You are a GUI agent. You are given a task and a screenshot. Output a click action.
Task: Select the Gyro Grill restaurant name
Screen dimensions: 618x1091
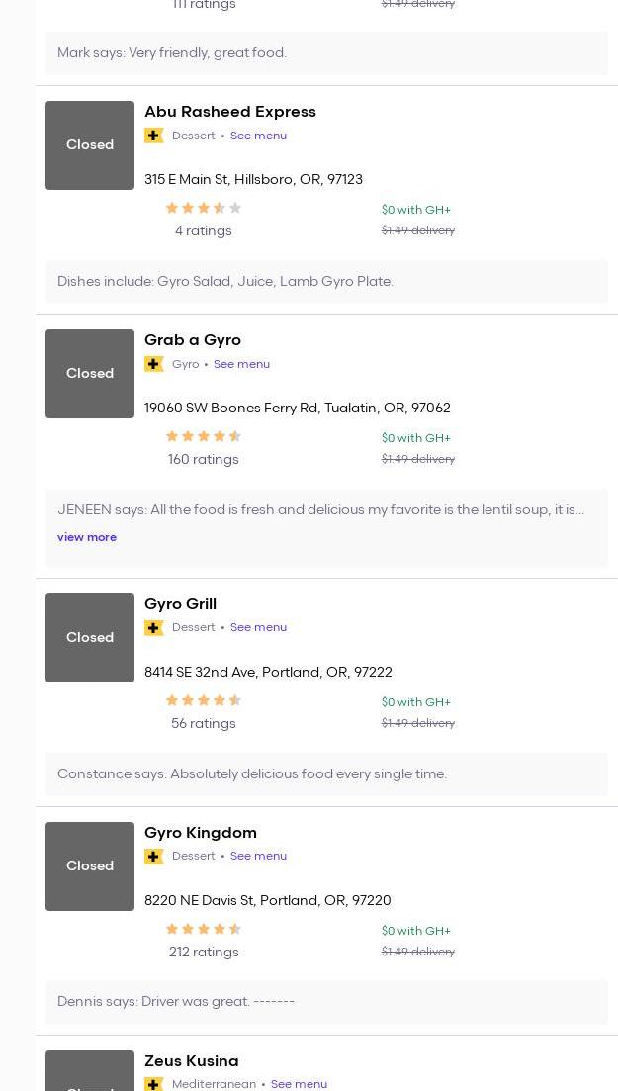click(x=180, y=603)
